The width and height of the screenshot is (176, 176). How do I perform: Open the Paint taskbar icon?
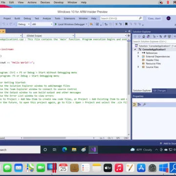(x=84, y=150)
